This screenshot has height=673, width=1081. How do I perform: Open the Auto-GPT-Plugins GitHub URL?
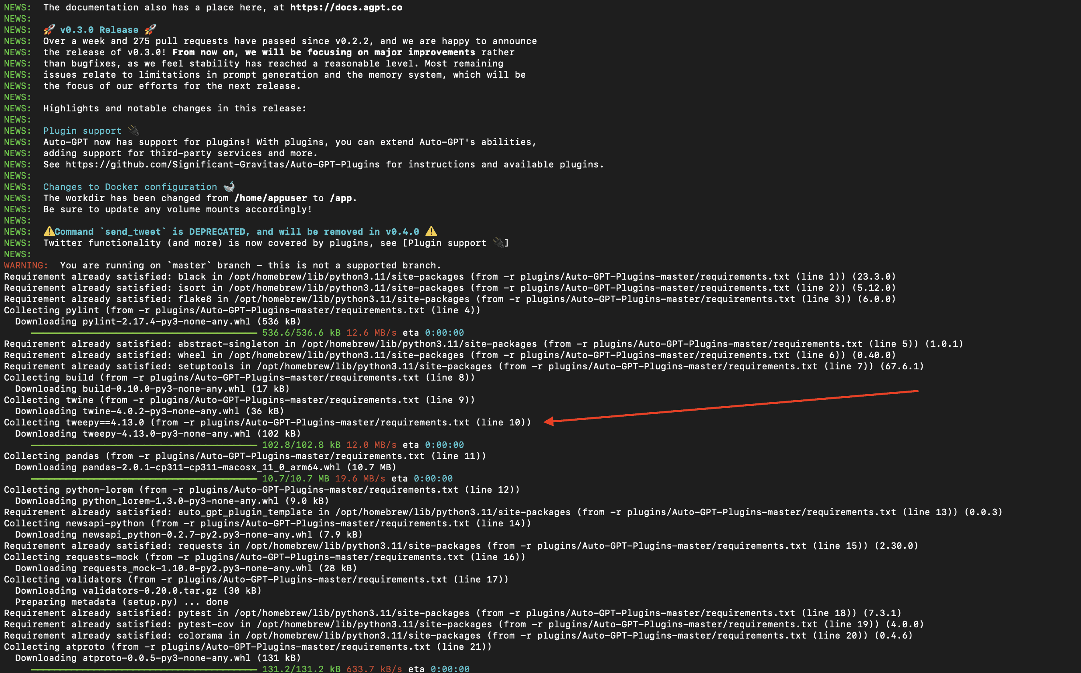(x=223, y=164)
